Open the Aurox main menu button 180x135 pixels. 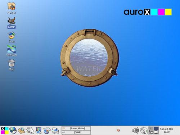[x=5, y=130]
